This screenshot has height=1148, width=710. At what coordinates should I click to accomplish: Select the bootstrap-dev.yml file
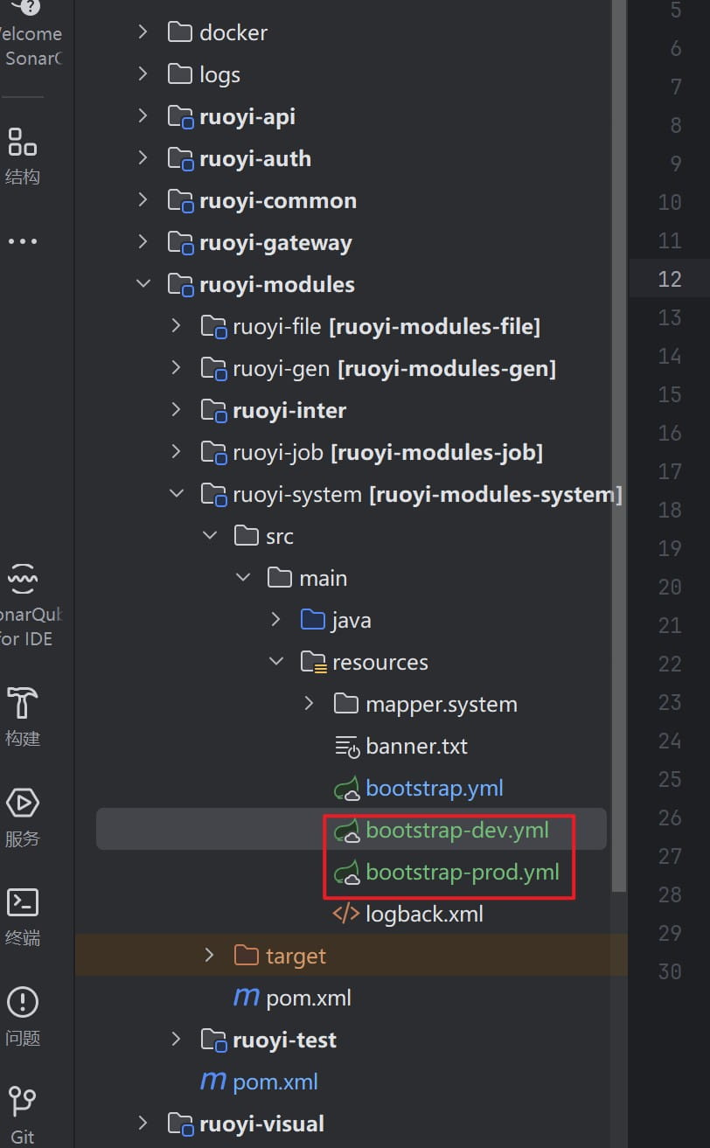456,830
